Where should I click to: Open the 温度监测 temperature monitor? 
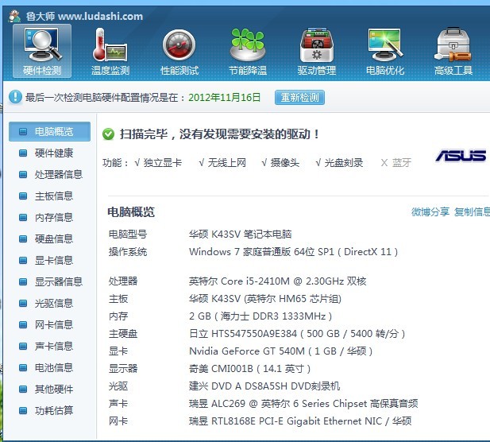tap(110, 51)
